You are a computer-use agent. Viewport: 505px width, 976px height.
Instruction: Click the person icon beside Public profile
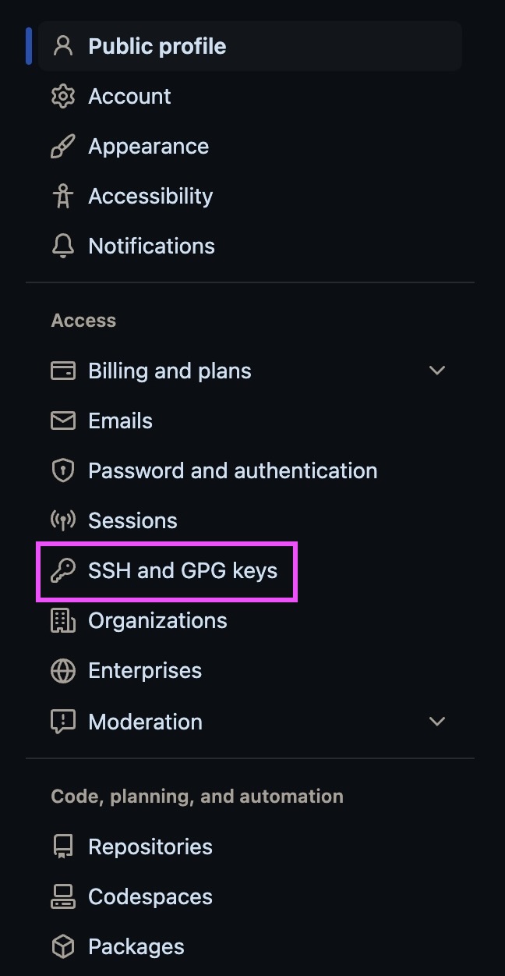point(62,45)
